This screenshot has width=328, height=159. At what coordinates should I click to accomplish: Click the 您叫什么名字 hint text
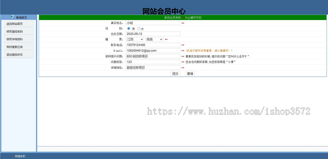pos(217,57)
